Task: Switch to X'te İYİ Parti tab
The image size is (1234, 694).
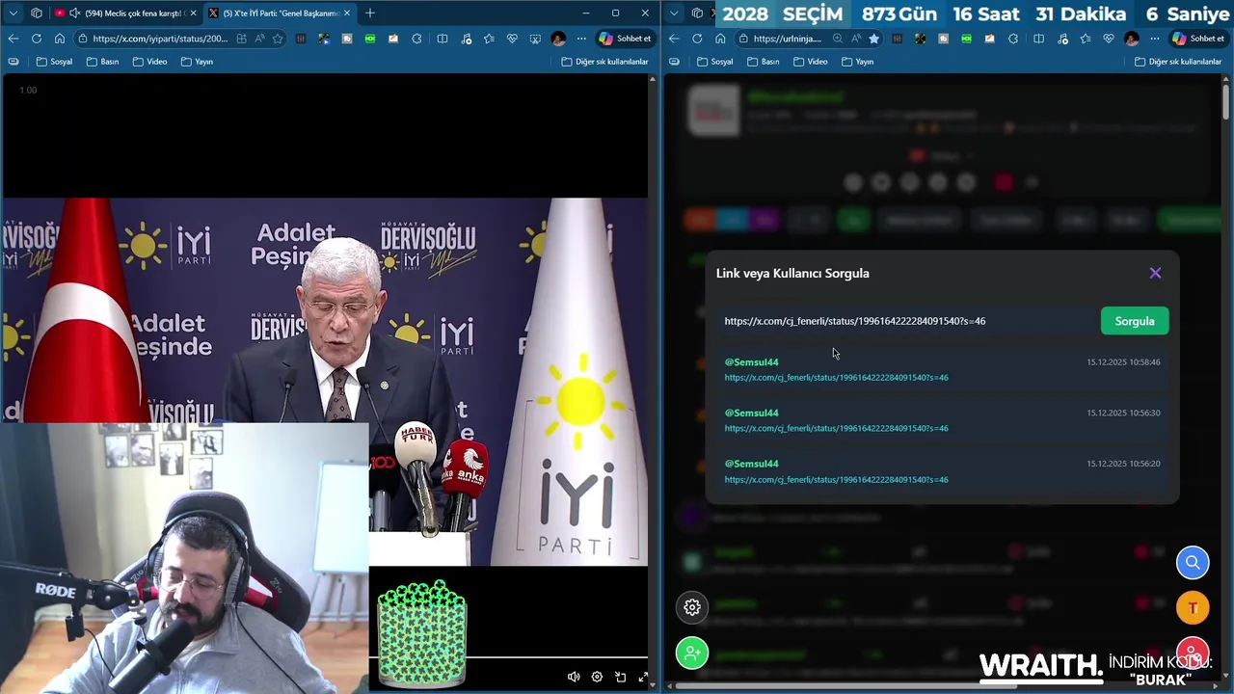Action: coord(280,13)
